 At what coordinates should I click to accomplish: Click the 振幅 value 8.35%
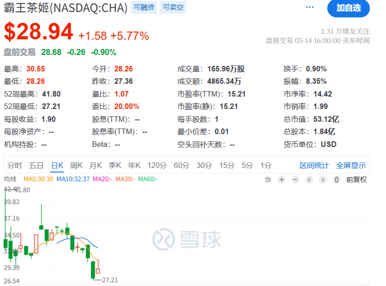pos(316,81)
